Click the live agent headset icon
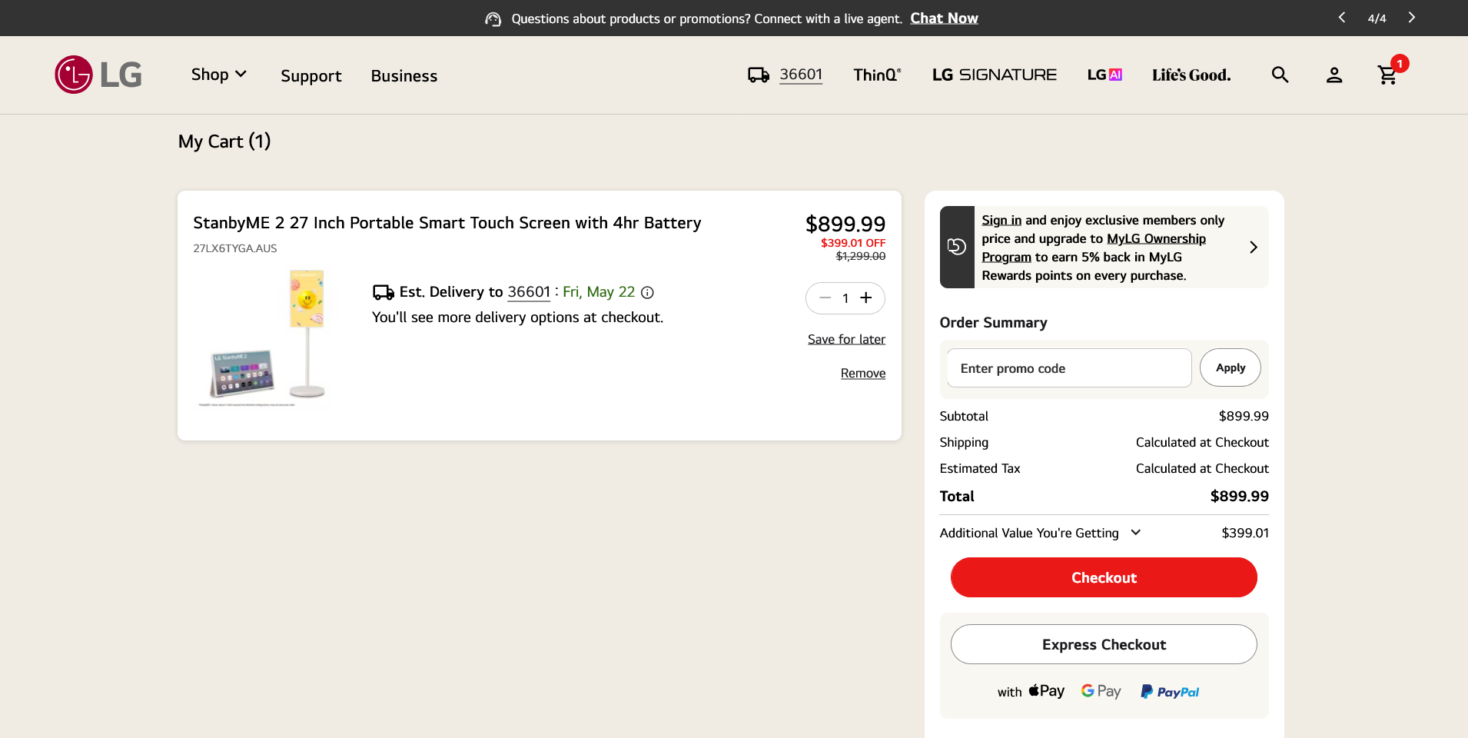Image resolution: width=1468 pixels, height=738 pixels. pos(493,18)
